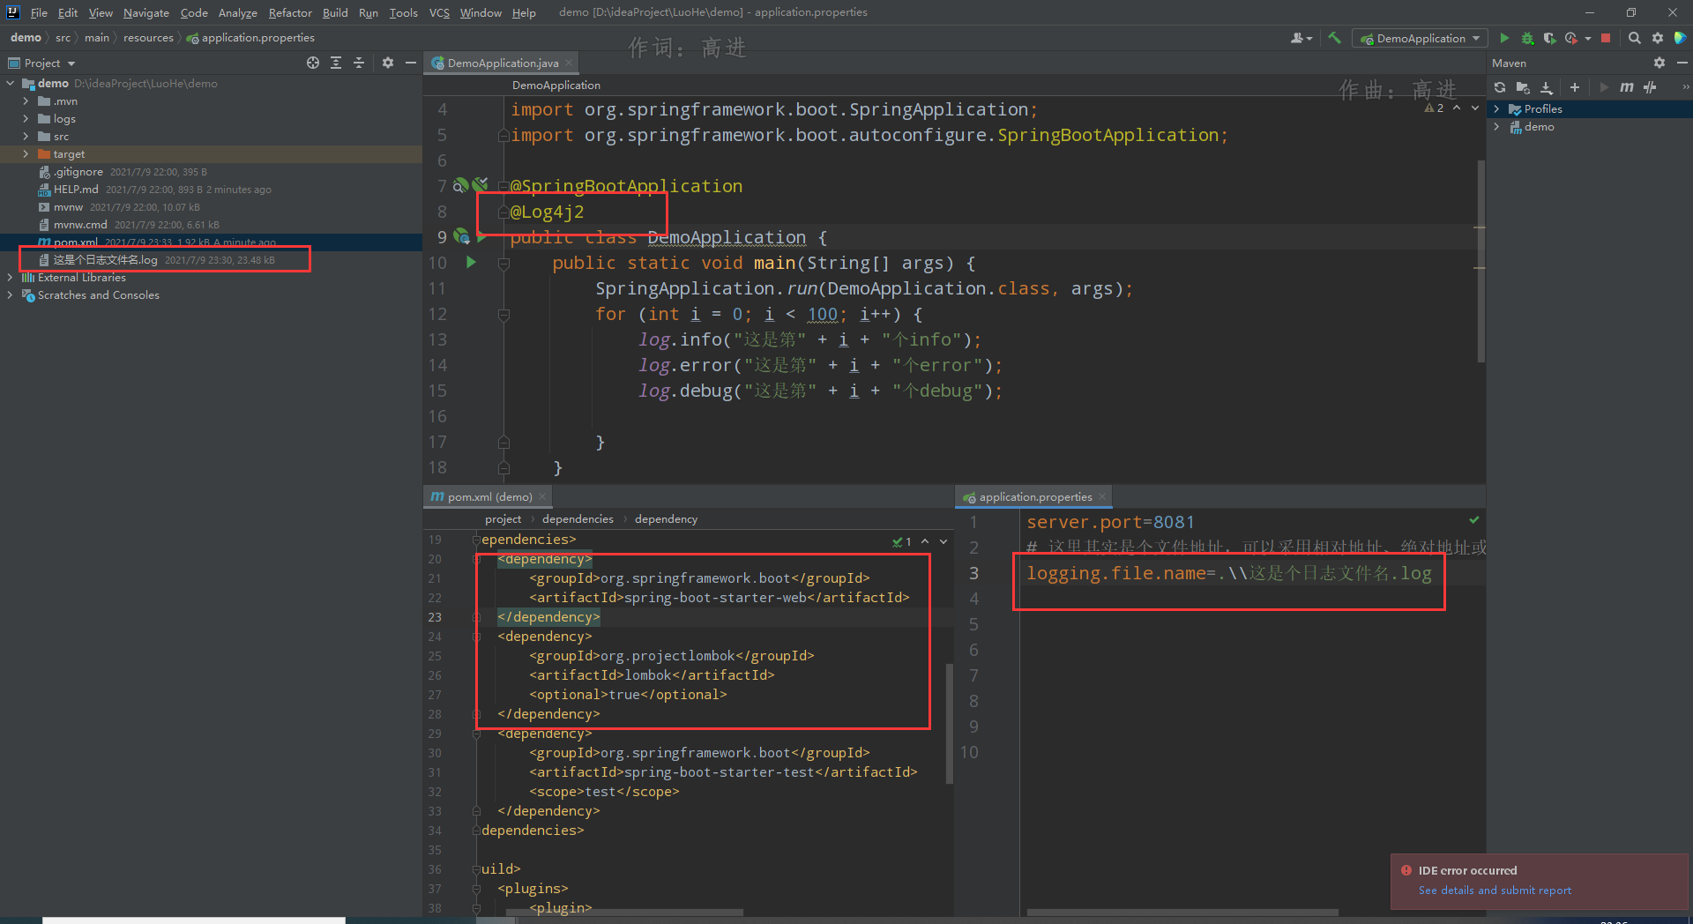Expand Profiles in Maven panel

click(x=1496, y=108)
